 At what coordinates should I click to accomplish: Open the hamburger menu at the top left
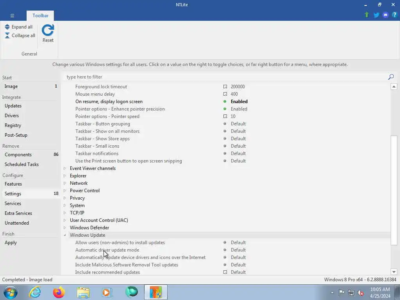tap(12, 16)
